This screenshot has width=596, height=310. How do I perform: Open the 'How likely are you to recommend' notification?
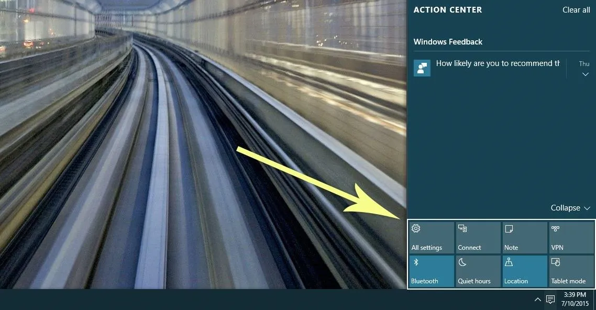[x=498, y=63]
